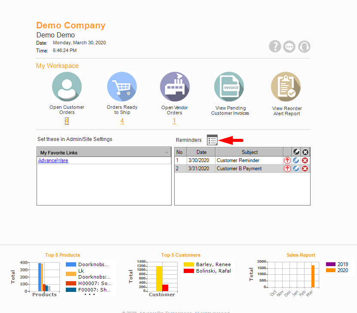Collapse the My Favorite Links header arrow

(167, 153)
